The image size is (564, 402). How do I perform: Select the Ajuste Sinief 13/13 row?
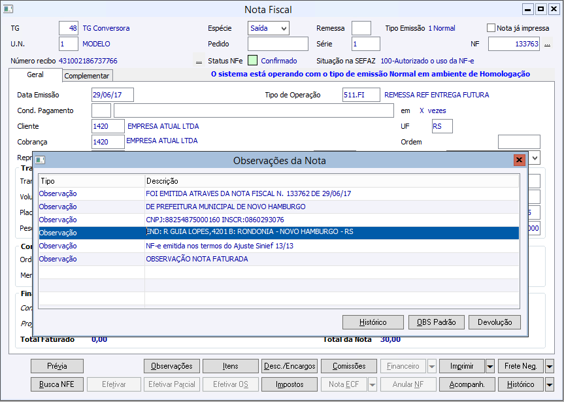(279, 246)
